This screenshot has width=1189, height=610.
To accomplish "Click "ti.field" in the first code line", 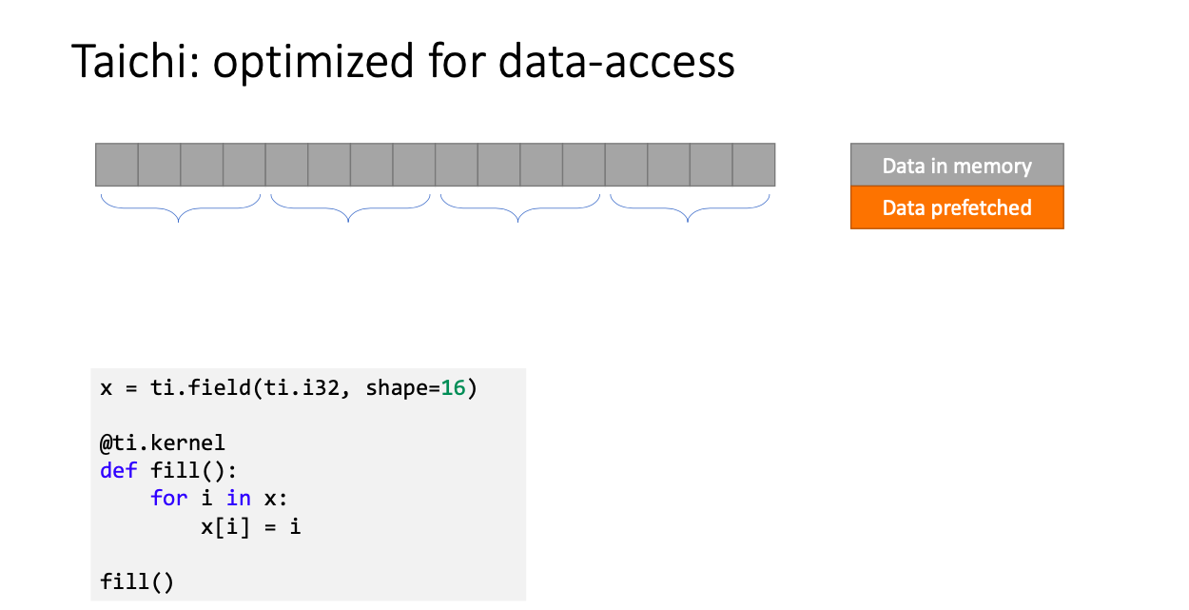I will point(201,388).
